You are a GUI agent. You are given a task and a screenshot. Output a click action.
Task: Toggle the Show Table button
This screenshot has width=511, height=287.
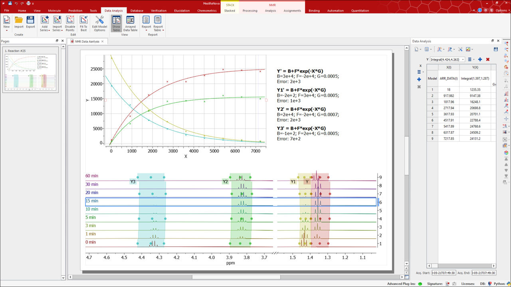point(116,24)
